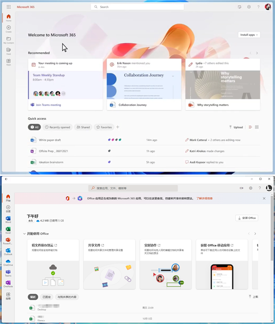Switch Quick access to list view
The height and width of the screenshot is (324, 275).
pyautogui.click(x=250, y=127)
